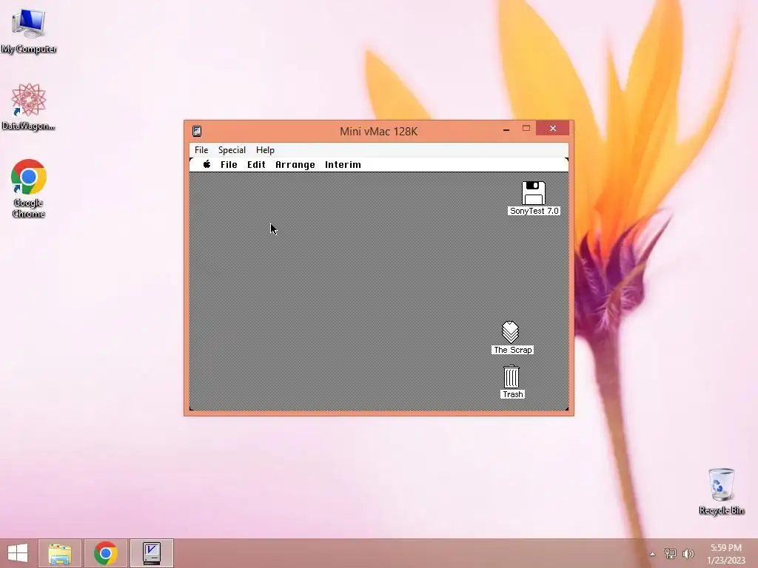Open the Apple menu in emulated Mac

tap(207, 164)
